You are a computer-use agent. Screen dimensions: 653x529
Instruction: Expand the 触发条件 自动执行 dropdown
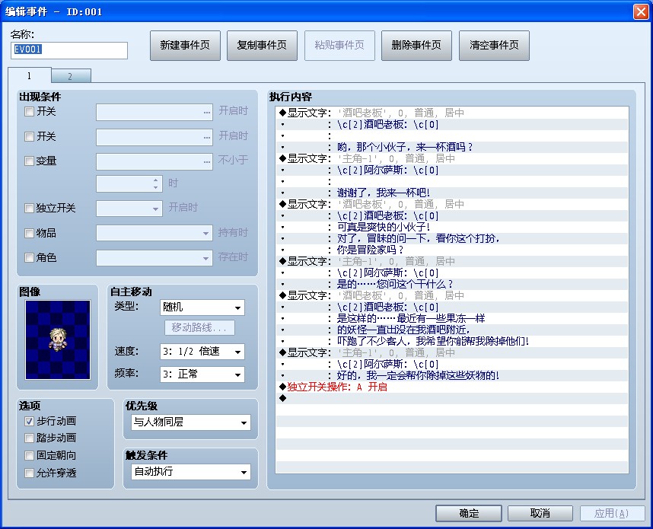click(191, 472)
